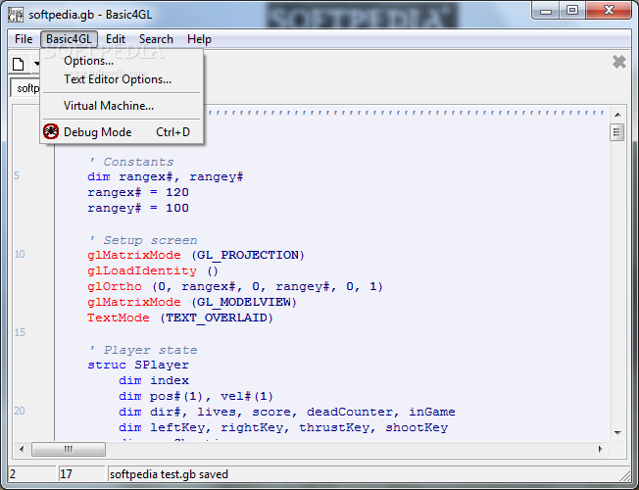Screen dimensions: 639x490
Task: Click the glOrtho code line
Action: tap(235, 286)
